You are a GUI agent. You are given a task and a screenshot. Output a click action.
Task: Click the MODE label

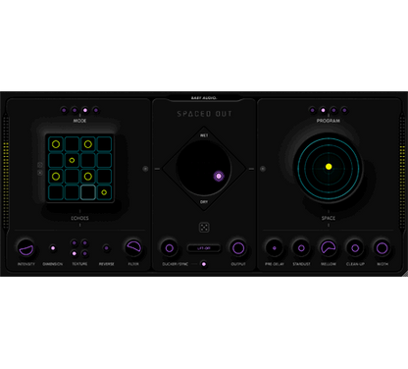pos(79,121)
